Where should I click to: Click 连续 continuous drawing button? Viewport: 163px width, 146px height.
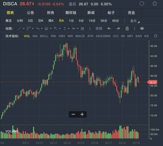99,28
